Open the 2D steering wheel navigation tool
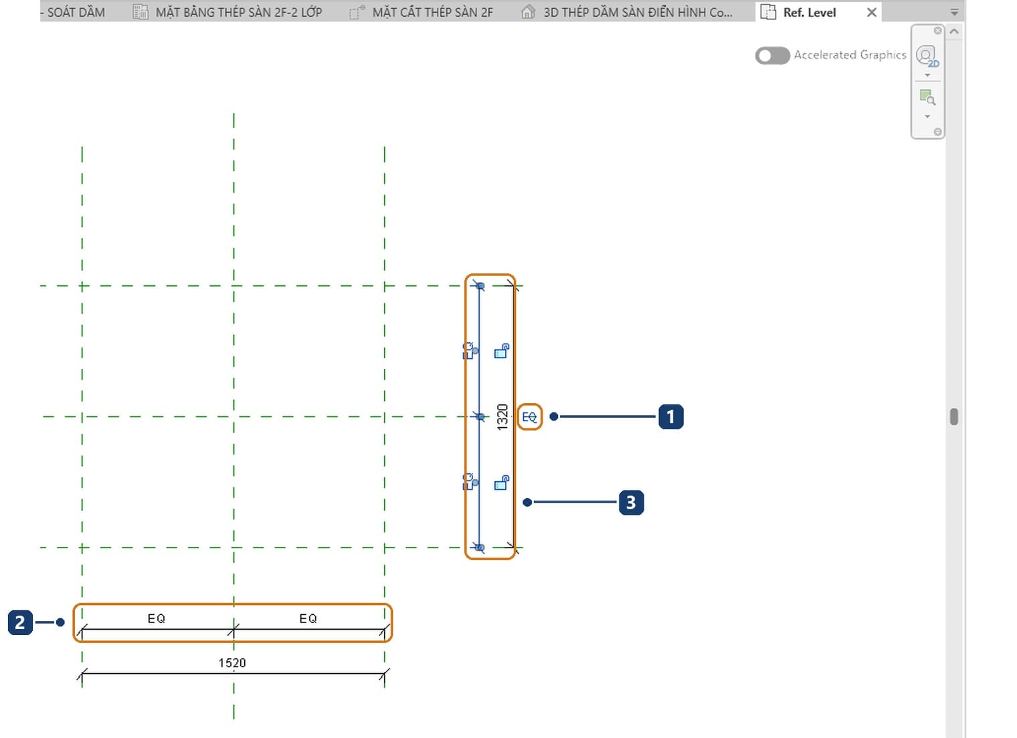Viewport: 1017px width, 738px height. click(927, 56)
